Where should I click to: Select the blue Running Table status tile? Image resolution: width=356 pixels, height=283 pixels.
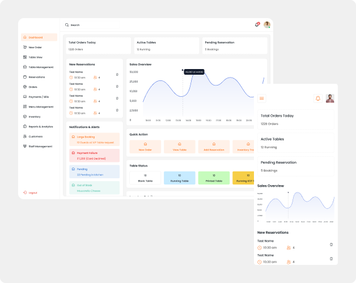[179, 178]
